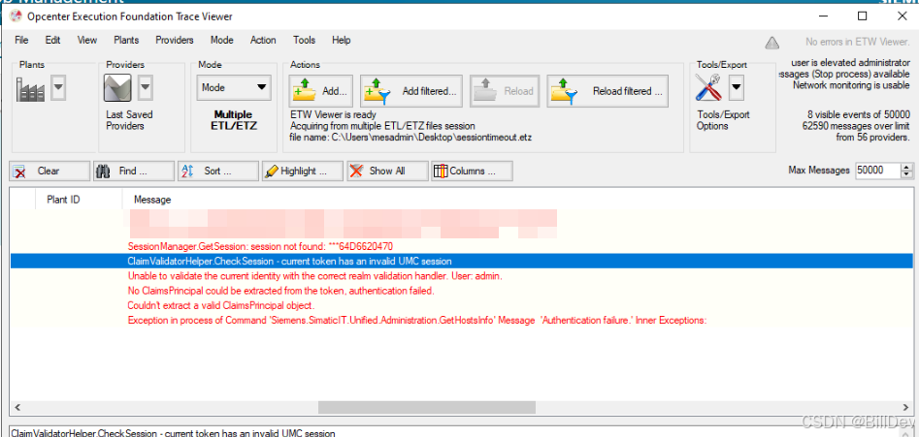This screenshot has width=919, height=437.
Task: Open the Edit menu
Action: point(52,40)
